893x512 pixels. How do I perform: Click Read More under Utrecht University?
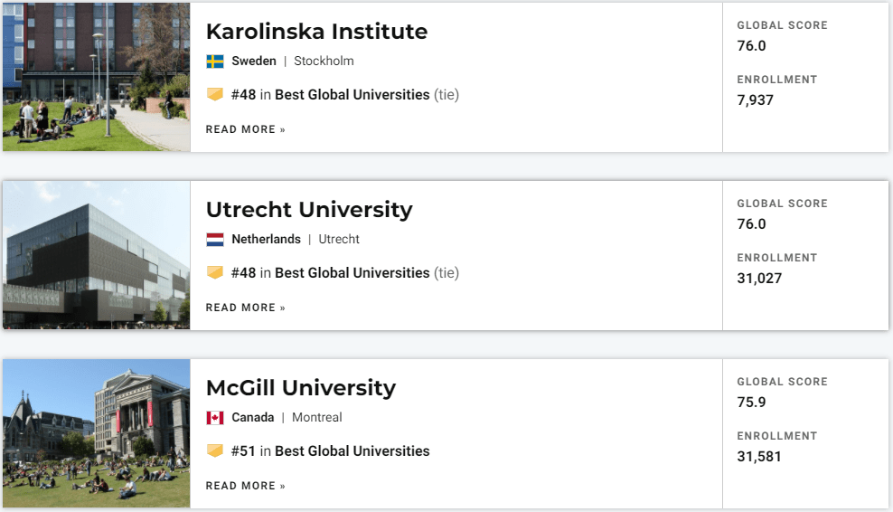click(x=246, y=308)
